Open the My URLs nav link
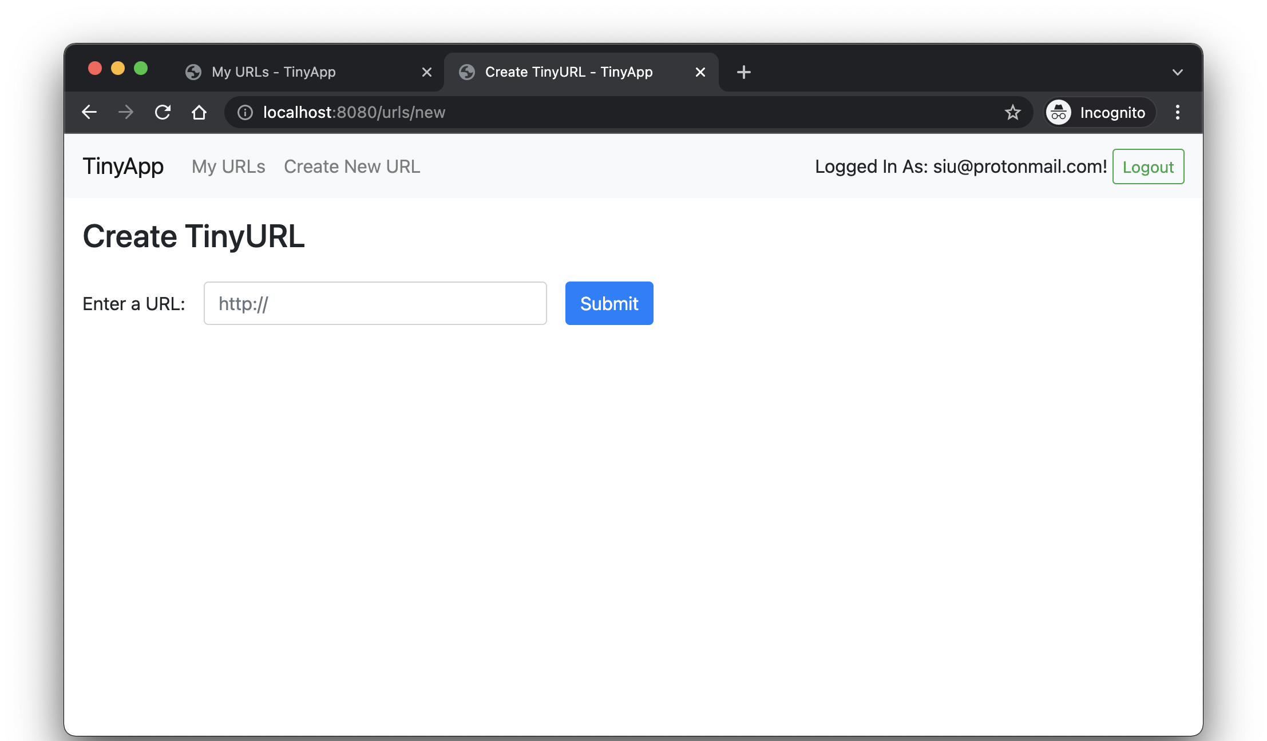This screenshot has height=741, width=1267. pyautogui.click(x=228, y=167)
